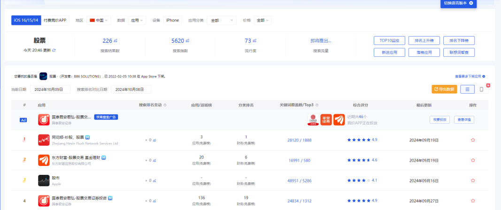This screenshot has width=501, height=210.
Task: Close the 切换语言版本 banner
Action: [x=471, y=3]
